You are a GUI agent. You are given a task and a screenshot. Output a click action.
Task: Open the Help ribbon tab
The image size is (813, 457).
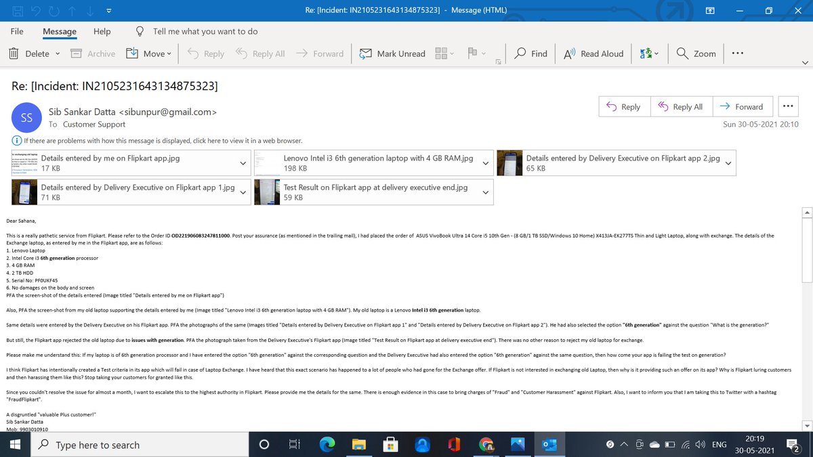102,31
